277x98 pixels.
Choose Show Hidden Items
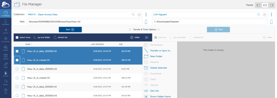pos(157,96)
